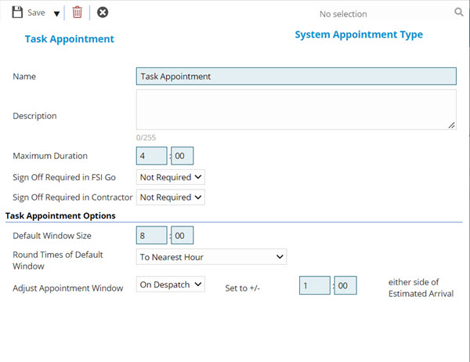Click the Default Window Size hours field
The width and height of the screenshot is (470, 362).
click(x=152, y=235)
